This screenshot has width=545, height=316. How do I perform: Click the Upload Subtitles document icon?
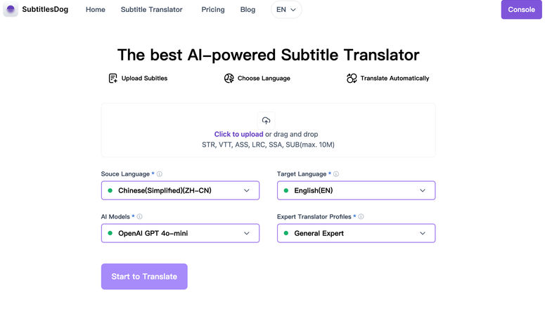pos(113,79)
